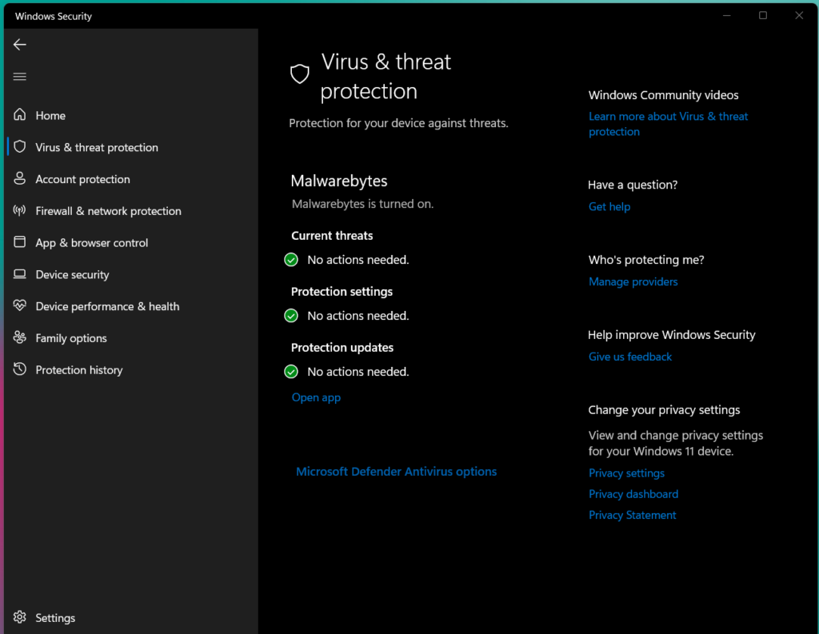Select Device security
The height and width of the screenshot is (634, 819).
click(x=130, y=275)
